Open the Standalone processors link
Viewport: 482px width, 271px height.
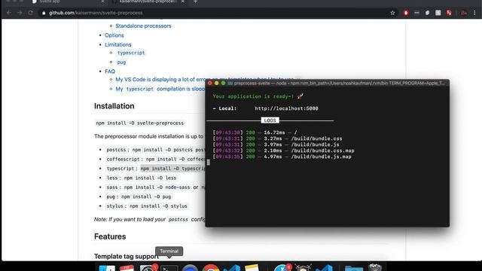(x=143, y=26)
